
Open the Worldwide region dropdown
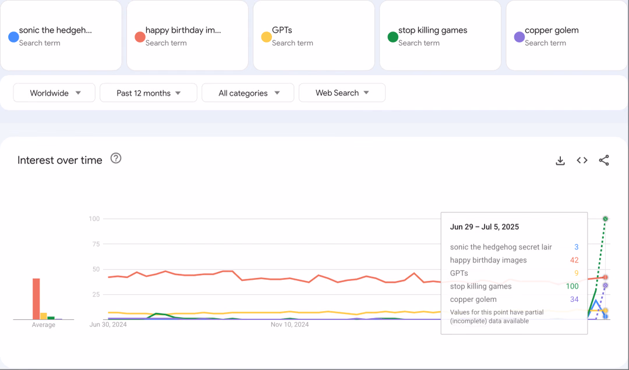(x=54, y=93)
